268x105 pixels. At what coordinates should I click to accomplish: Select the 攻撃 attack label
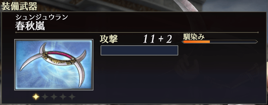[x=109, y=39]
